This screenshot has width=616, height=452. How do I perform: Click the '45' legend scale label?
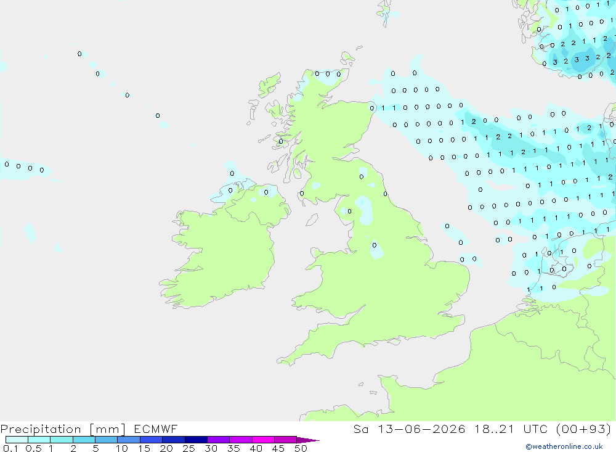coord(278,448)
